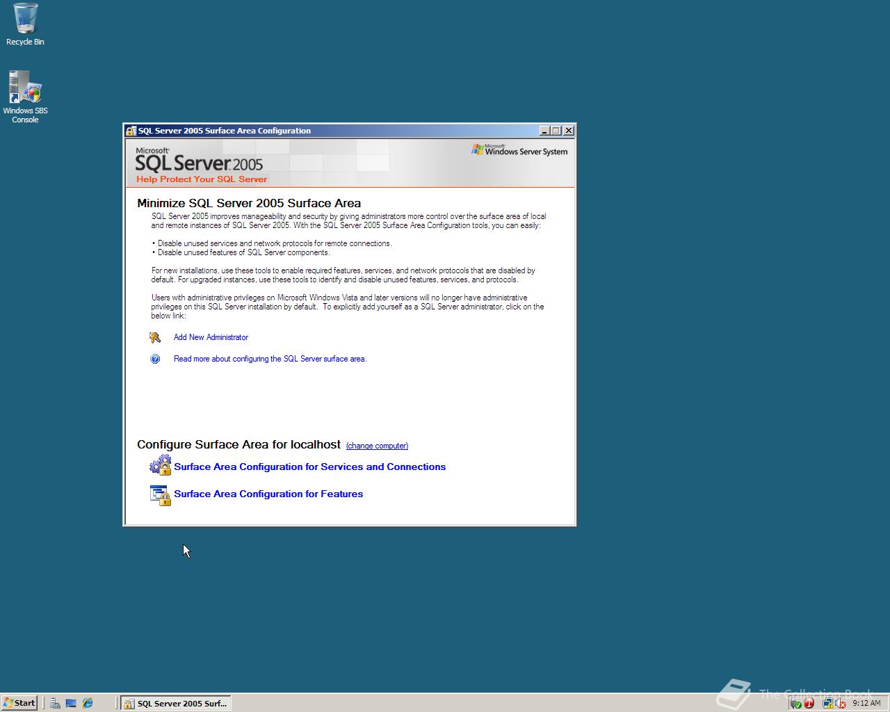Viewport: 890px width, 712px height.
Task: Click the Microsoft SQL Server 2005 logo
Action: [x=199, y=160]
